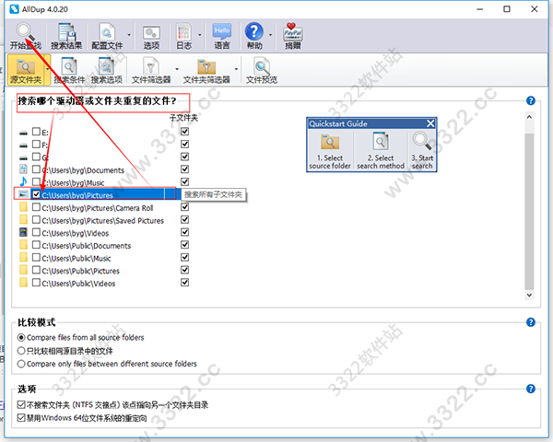Expand dropdown arrow next to 配置文件
The image size is (553, 442).
[129, 35]
